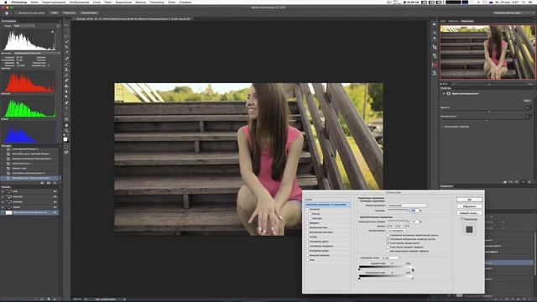The width and height of the screenshot is (537, 302).
Task: Select the Move tool
Action: 66,25
